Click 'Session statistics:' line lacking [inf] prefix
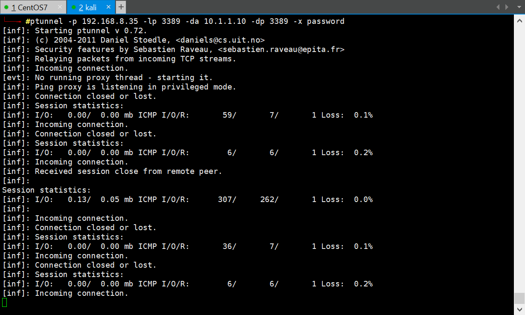The width and height of the screenshot is (525, 315). [x=46, y=190]
